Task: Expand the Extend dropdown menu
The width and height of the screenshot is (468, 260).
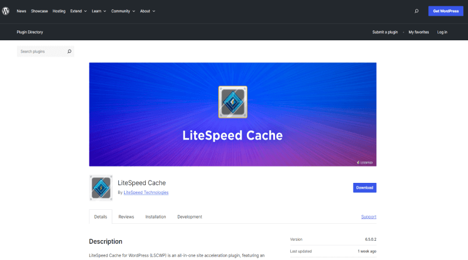Action: tap(78, 11)
